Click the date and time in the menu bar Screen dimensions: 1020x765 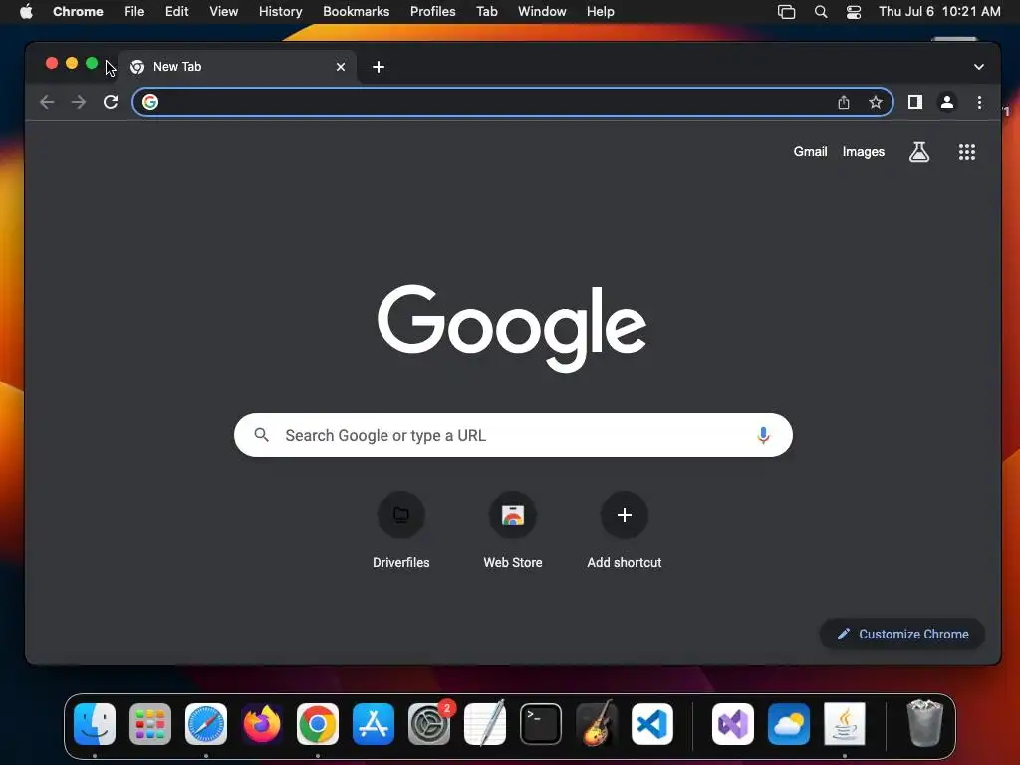pos(939,11)
